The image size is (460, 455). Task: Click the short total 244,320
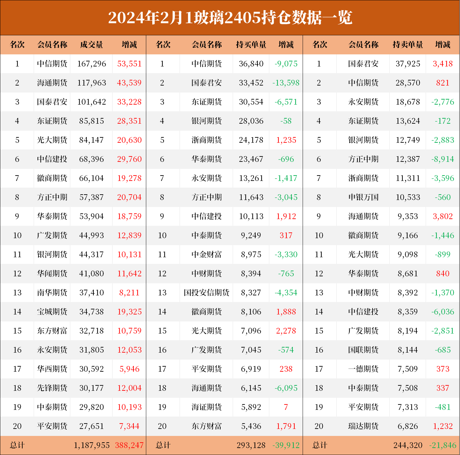pyautogui.click(x=408, y=445)
